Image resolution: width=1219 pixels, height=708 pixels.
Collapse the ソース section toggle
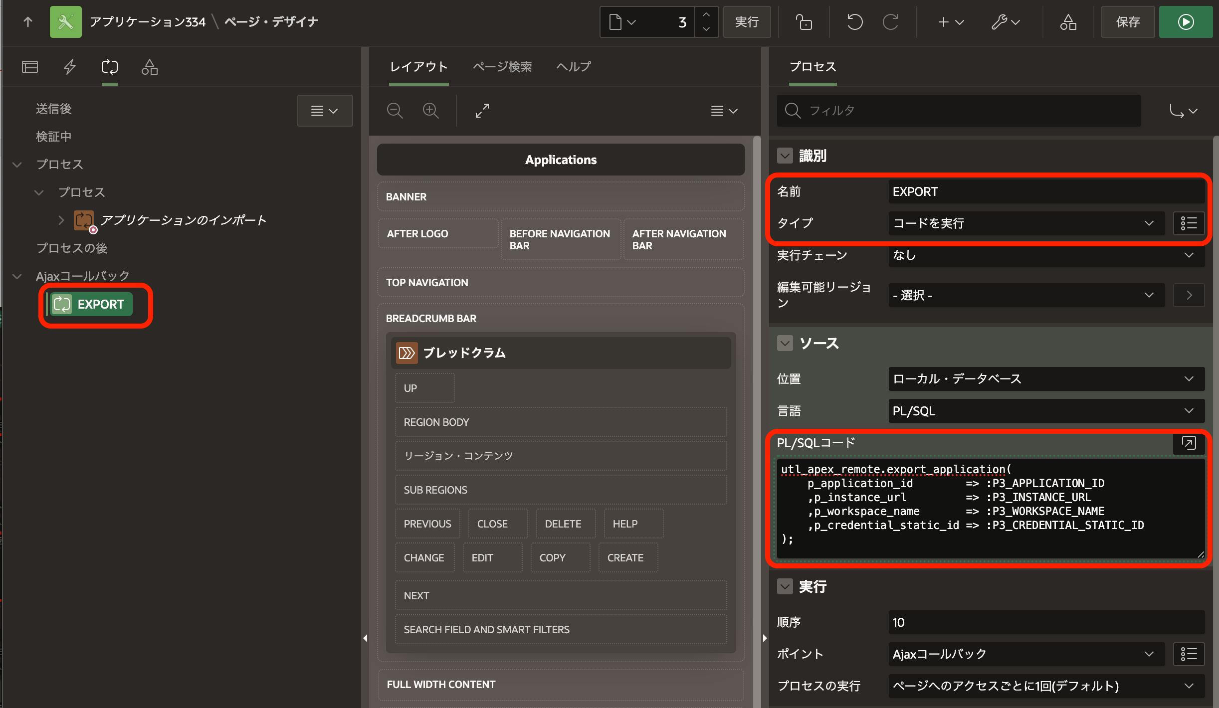(785, 344)
